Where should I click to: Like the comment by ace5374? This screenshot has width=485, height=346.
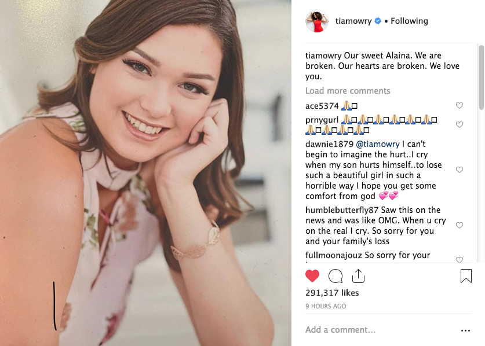click(460, 106)
